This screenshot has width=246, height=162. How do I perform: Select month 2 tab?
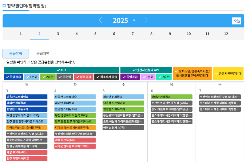pos(39,34)
